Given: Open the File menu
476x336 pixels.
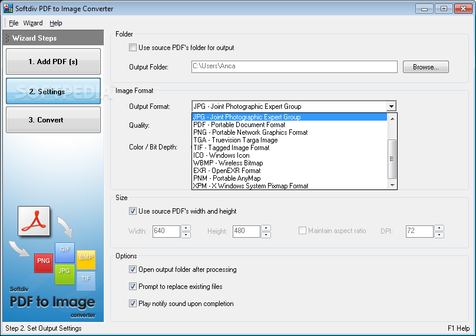Looking at the screenshot, I should 14,23.
